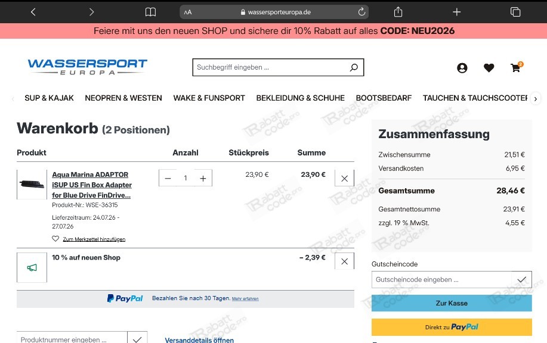
Task: Tap the wassersporteuropa.de address bar
Action: click(x=274, y=12)
